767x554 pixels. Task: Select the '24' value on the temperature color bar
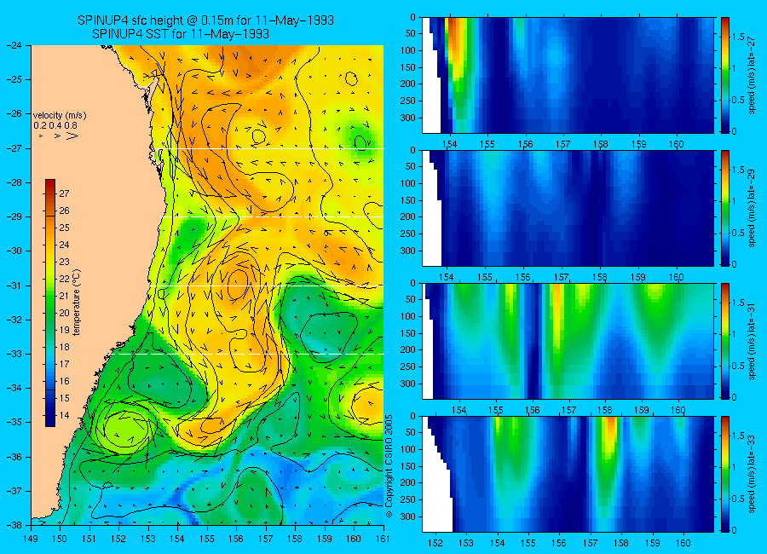point(65,245)
